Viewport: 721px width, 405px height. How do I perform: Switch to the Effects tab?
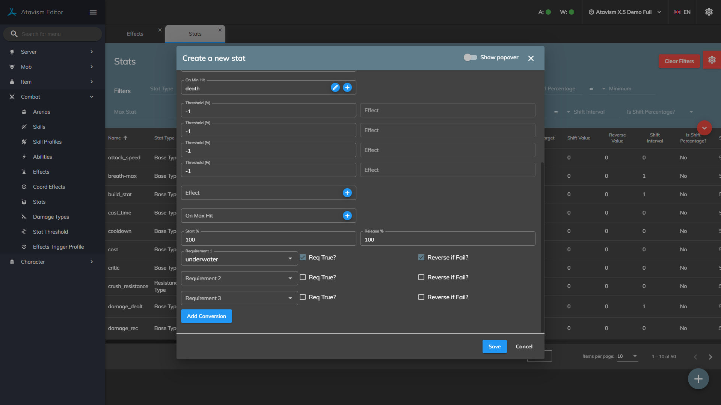pyautogui.click(x=135, y=34)
